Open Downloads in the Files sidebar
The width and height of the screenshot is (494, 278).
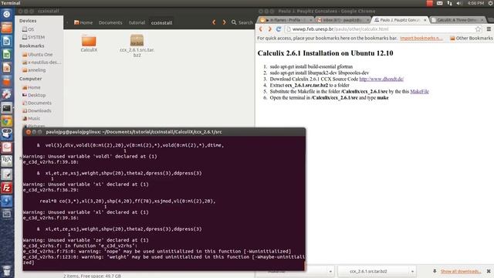[x=37, y=110]
